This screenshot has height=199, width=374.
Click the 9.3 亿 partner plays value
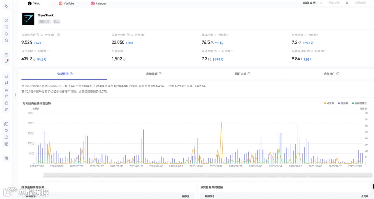click(x=219, y=43)
